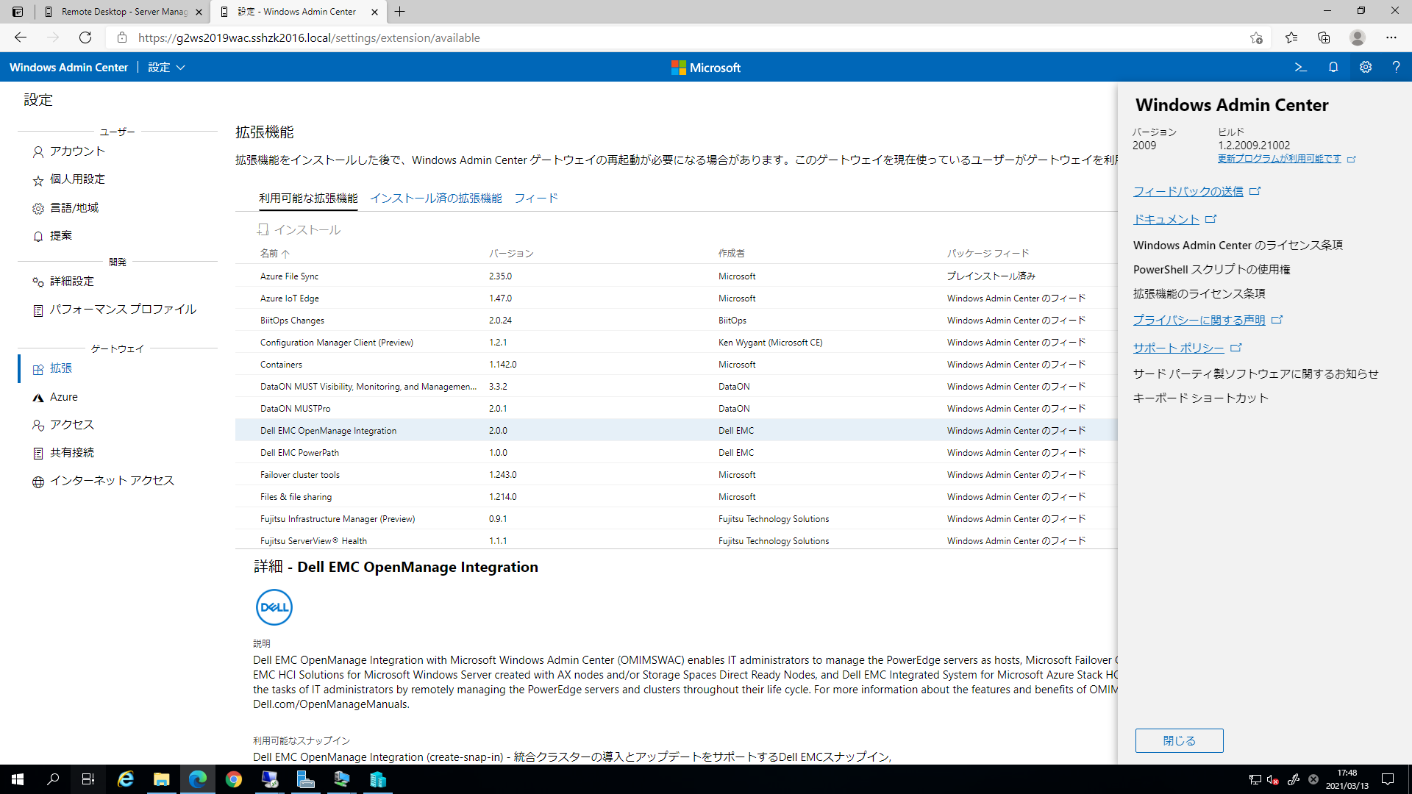Open Windows Admin Center のライセンス条項
This screenshot has width=1412, height=794.
(x=1238, y=246)
